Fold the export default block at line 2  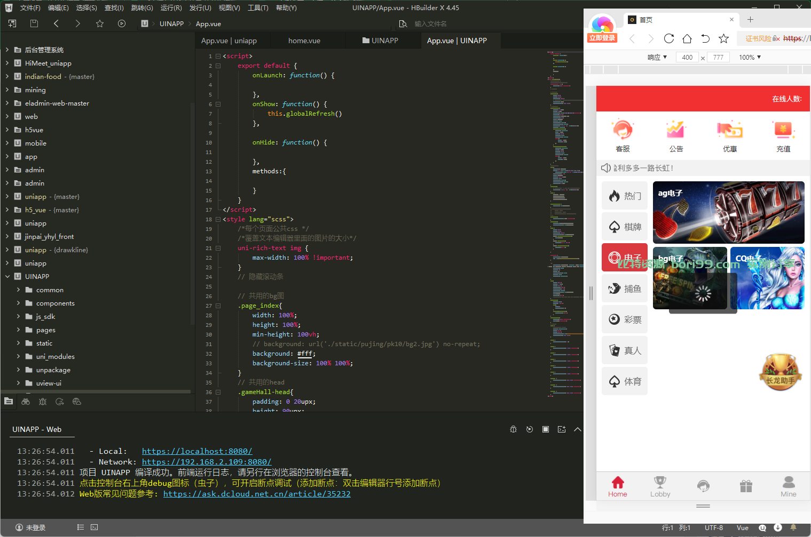click(x=218, y=66)
